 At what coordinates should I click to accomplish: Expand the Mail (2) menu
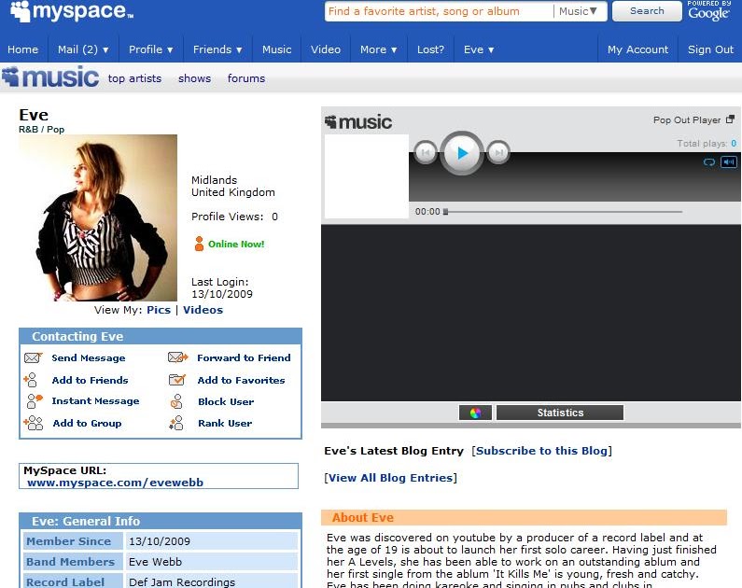coord(83,49)
